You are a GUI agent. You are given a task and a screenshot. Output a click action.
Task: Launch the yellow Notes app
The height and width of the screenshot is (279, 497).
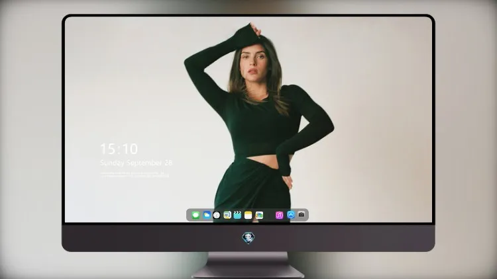tap(248, 215)
